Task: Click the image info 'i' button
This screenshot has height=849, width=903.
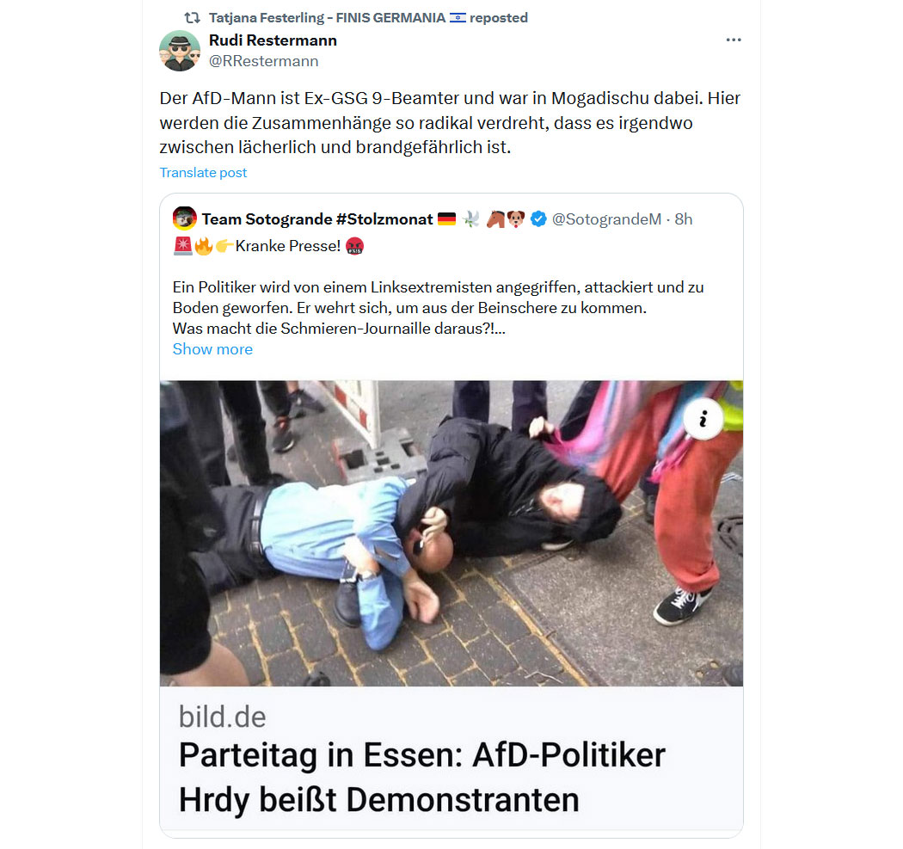Action: pos(703,419)
